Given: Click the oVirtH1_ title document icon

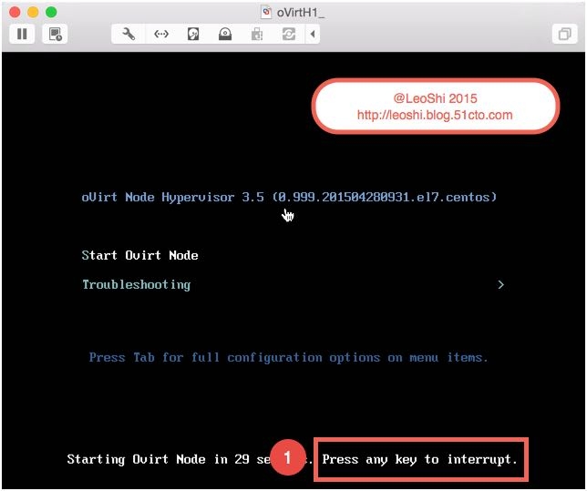Looking at the screenshot, I should [x=266, y=12].
